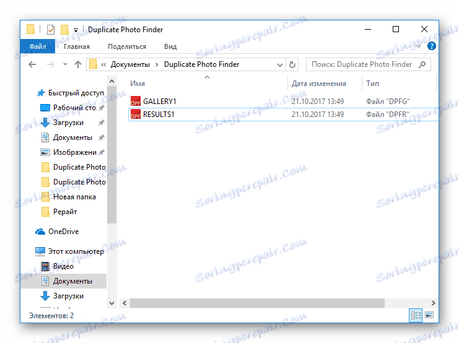Switch to Details view icon in status bar
459x343 pixels.
pos(416,316)
